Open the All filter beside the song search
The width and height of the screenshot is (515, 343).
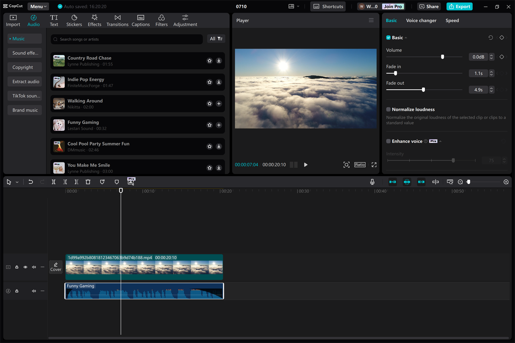pos(216,39)
